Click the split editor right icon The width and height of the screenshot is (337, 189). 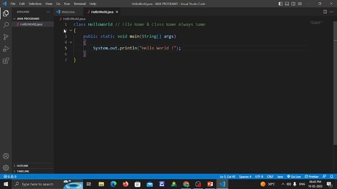(x=325, y=12)
